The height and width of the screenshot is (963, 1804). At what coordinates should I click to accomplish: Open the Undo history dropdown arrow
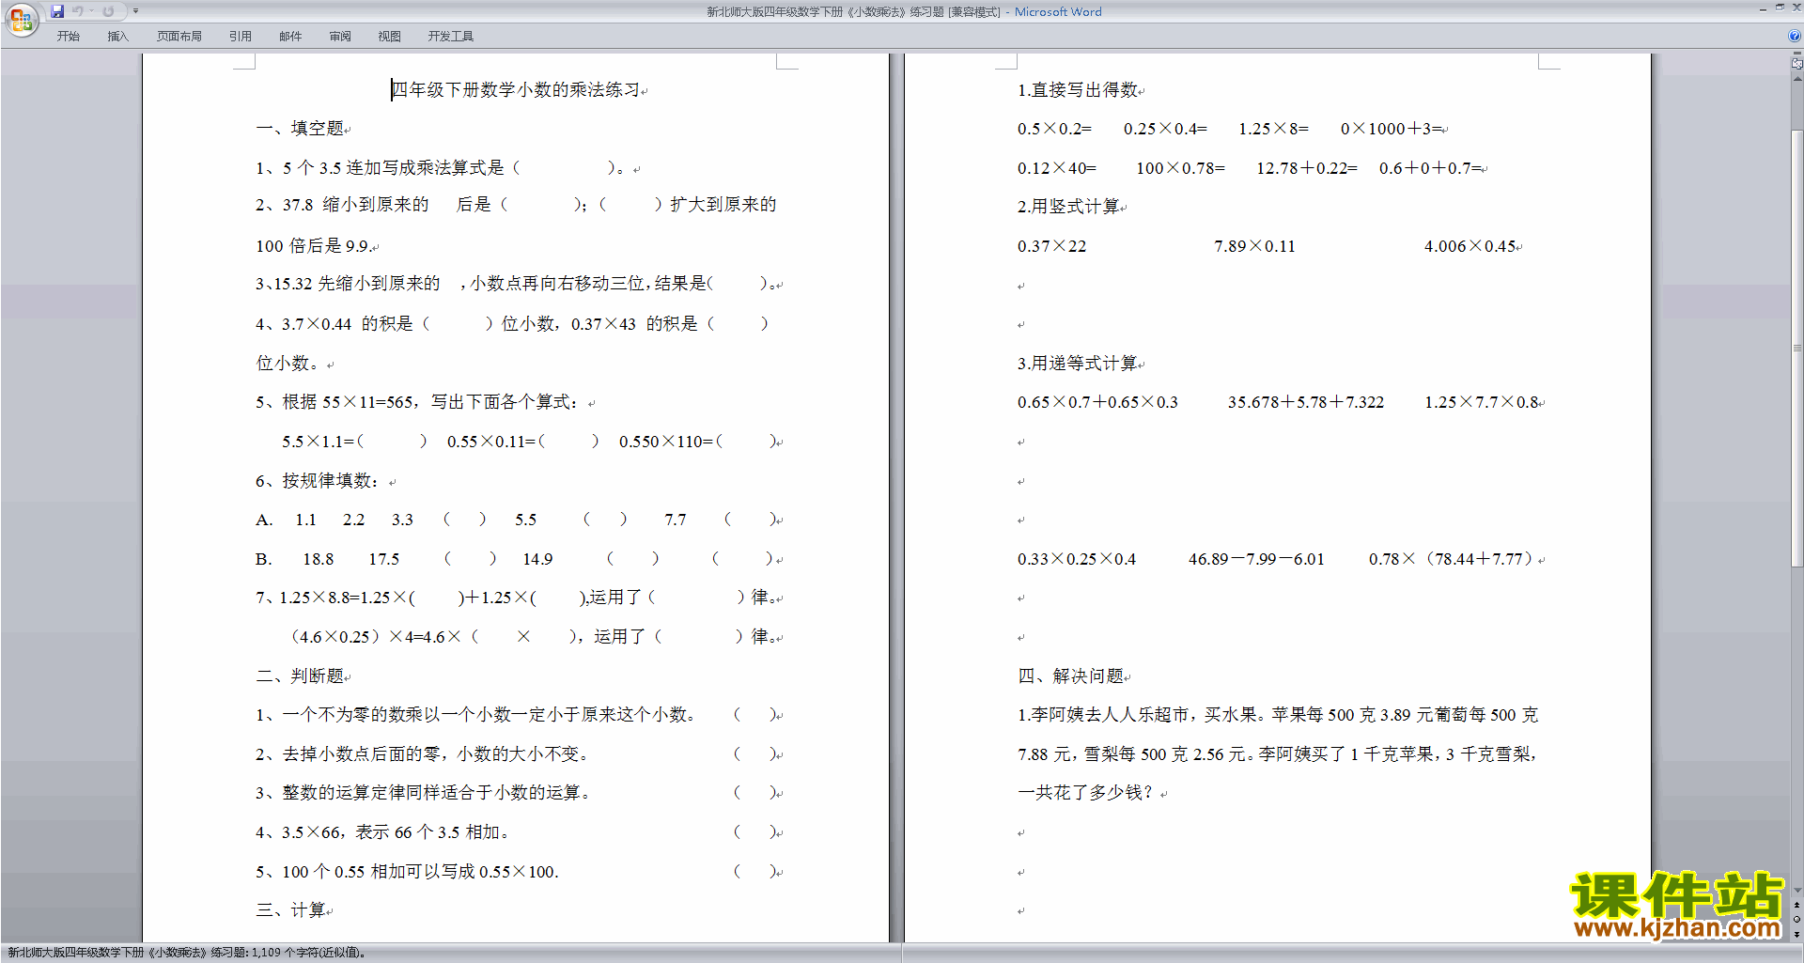point(91,11)
